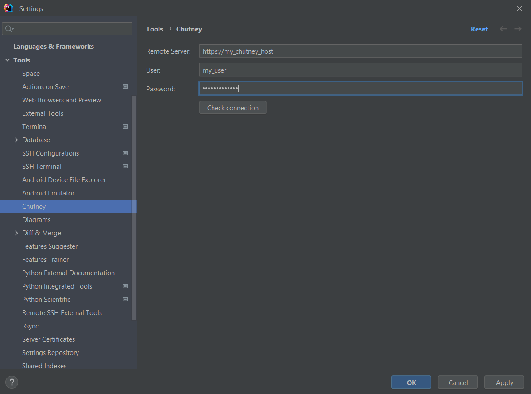Image resolution: width=531 pixels, height=394 pixels.
Task: Select Features Trainer entry
Action: click(45, 260)
